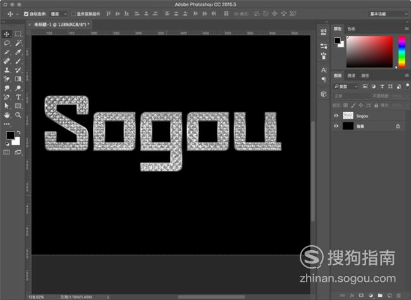Select the Move tool in the toolbox
The width and height of the screenshot is (411, 300).
(7, 34)
